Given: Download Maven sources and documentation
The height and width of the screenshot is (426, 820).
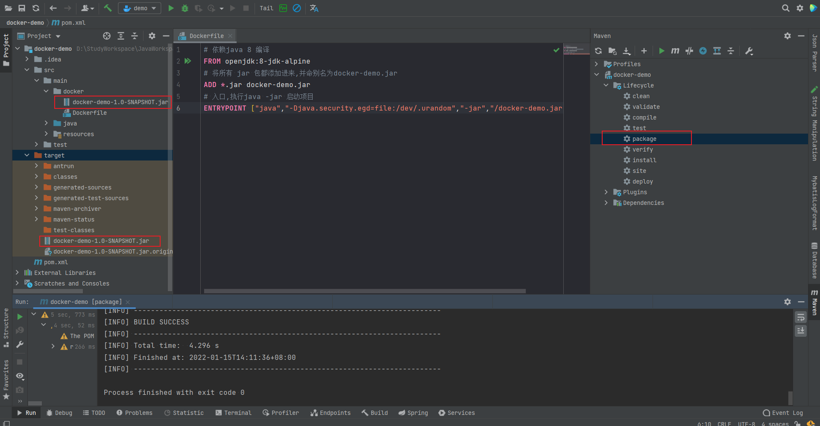Looking at the screenshot, I should [627, 51].
